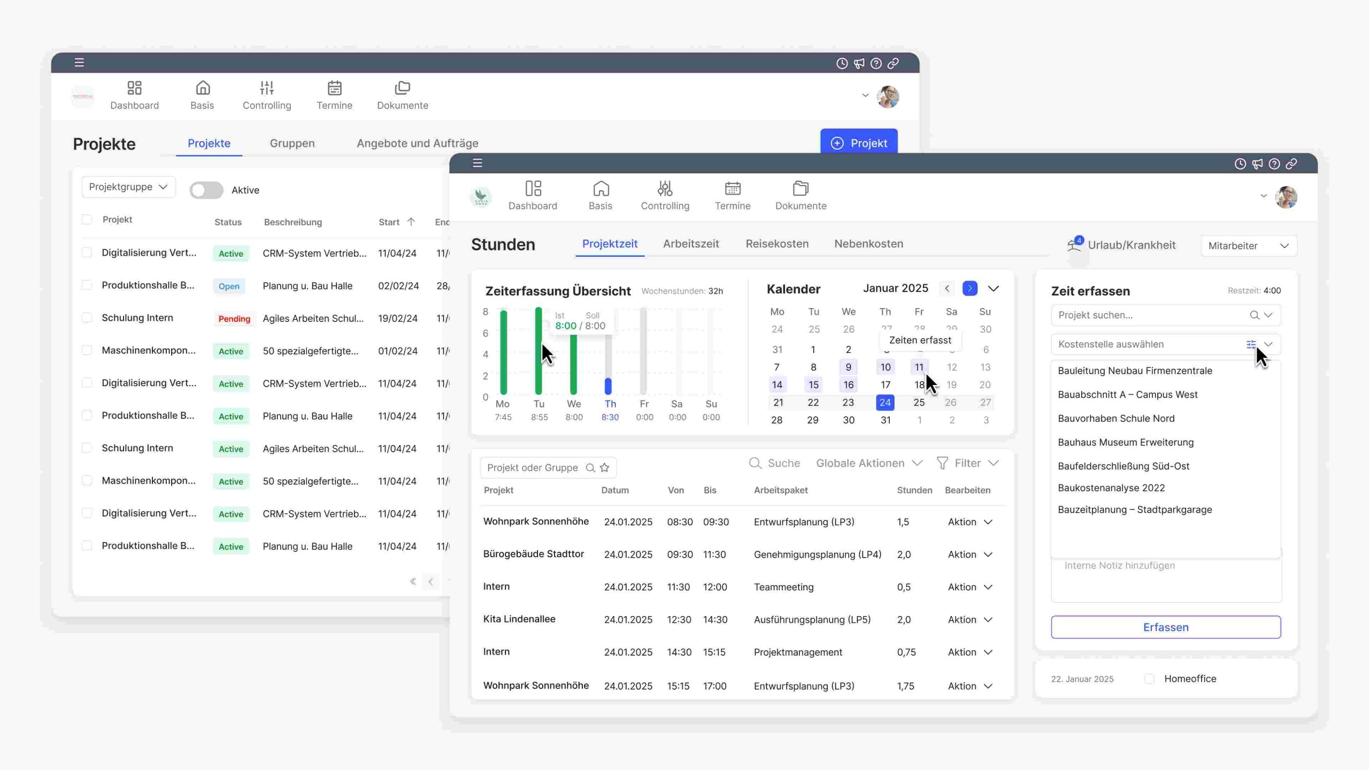
Task: Open help question mark icon in Stunden header
Action: click(1274, 164)
